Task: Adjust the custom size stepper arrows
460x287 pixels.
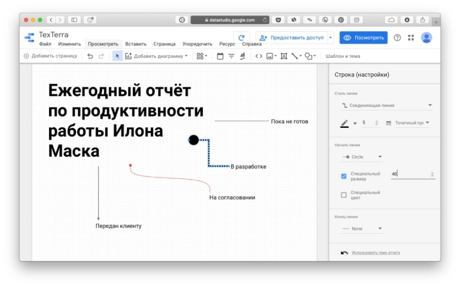Action: (x=432, y=174)
